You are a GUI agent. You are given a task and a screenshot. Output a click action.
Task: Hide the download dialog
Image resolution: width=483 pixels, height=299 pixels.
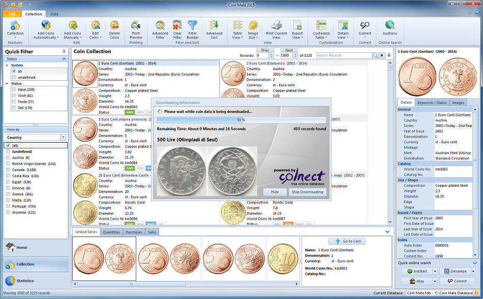pos(275,192)
